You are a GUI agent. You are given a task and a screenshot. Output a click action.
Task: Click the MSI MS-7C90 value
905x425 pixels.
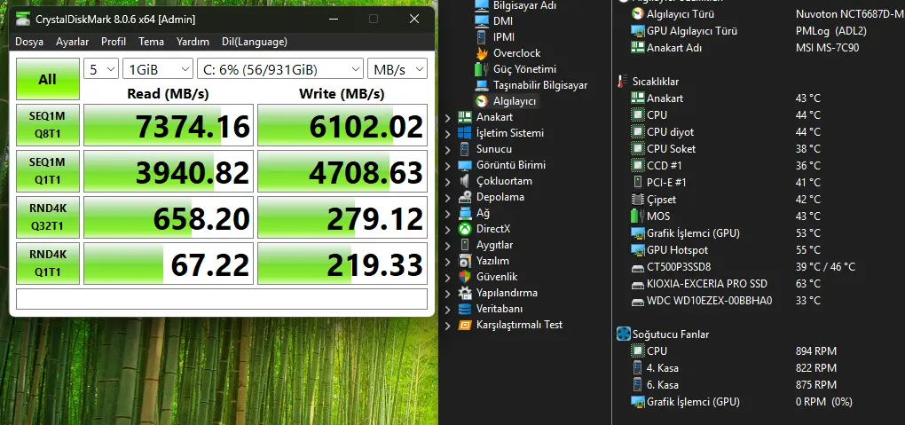[x=827, y=48]
